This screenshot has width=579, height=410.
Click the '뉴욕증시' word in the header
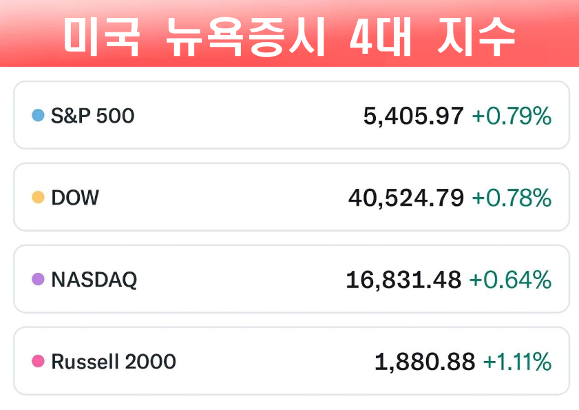[244, 37]
